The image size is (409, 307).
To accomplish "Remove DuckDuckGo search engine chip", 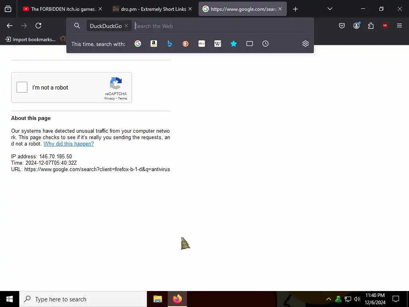I will 126,26.
